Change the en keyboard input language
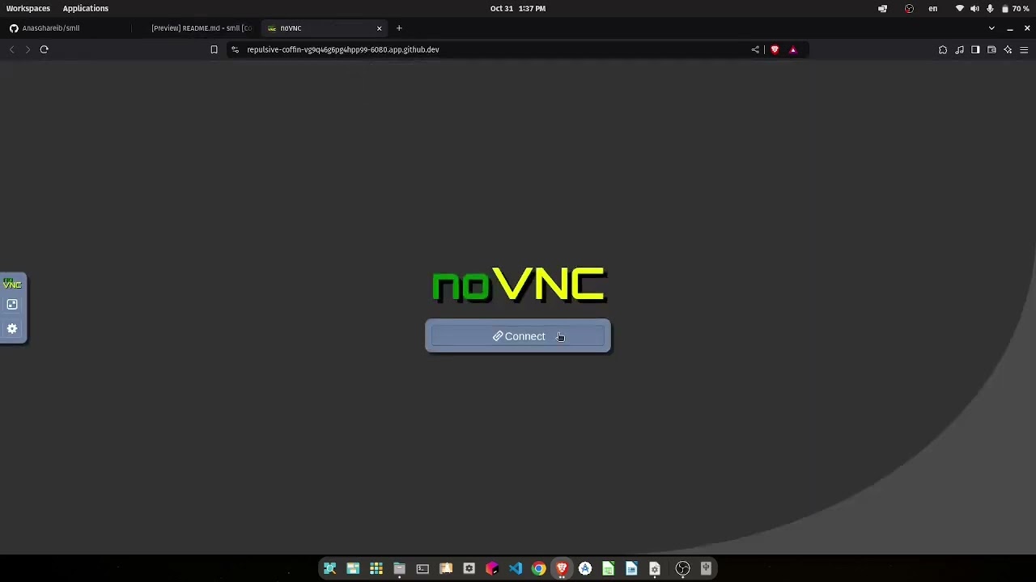This screenshot has width=1036, height=582. point(933,8)
